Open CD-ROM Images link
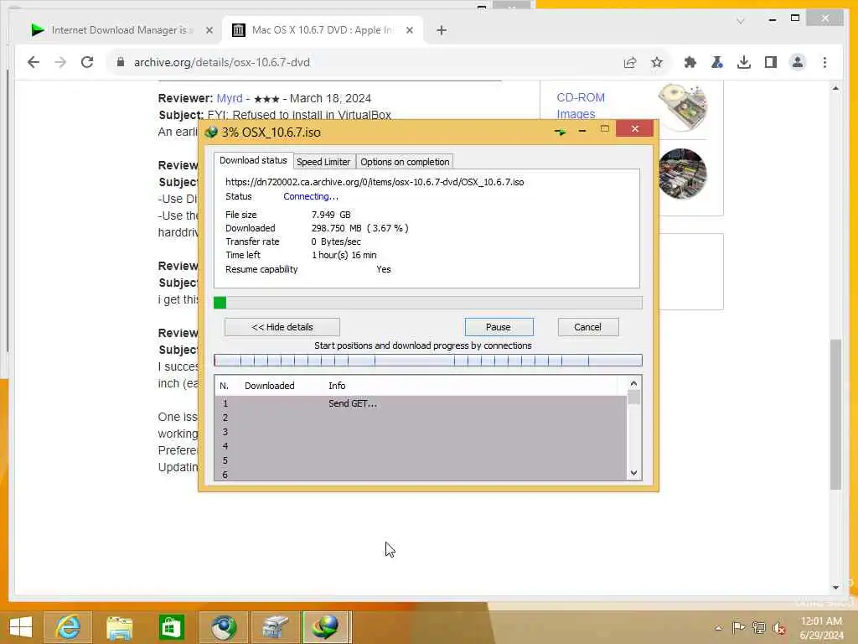Viewport: 858px width, 644px height. [x=581, y=106]
